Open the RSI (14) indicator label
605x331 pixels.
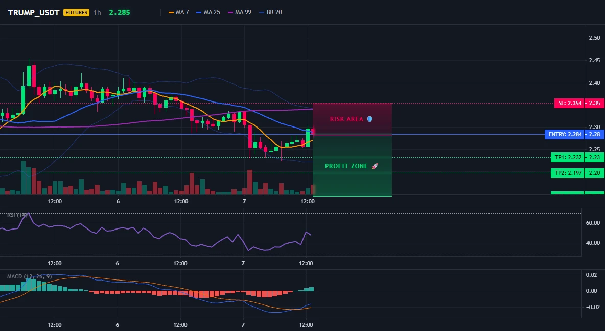coord(17,215)
